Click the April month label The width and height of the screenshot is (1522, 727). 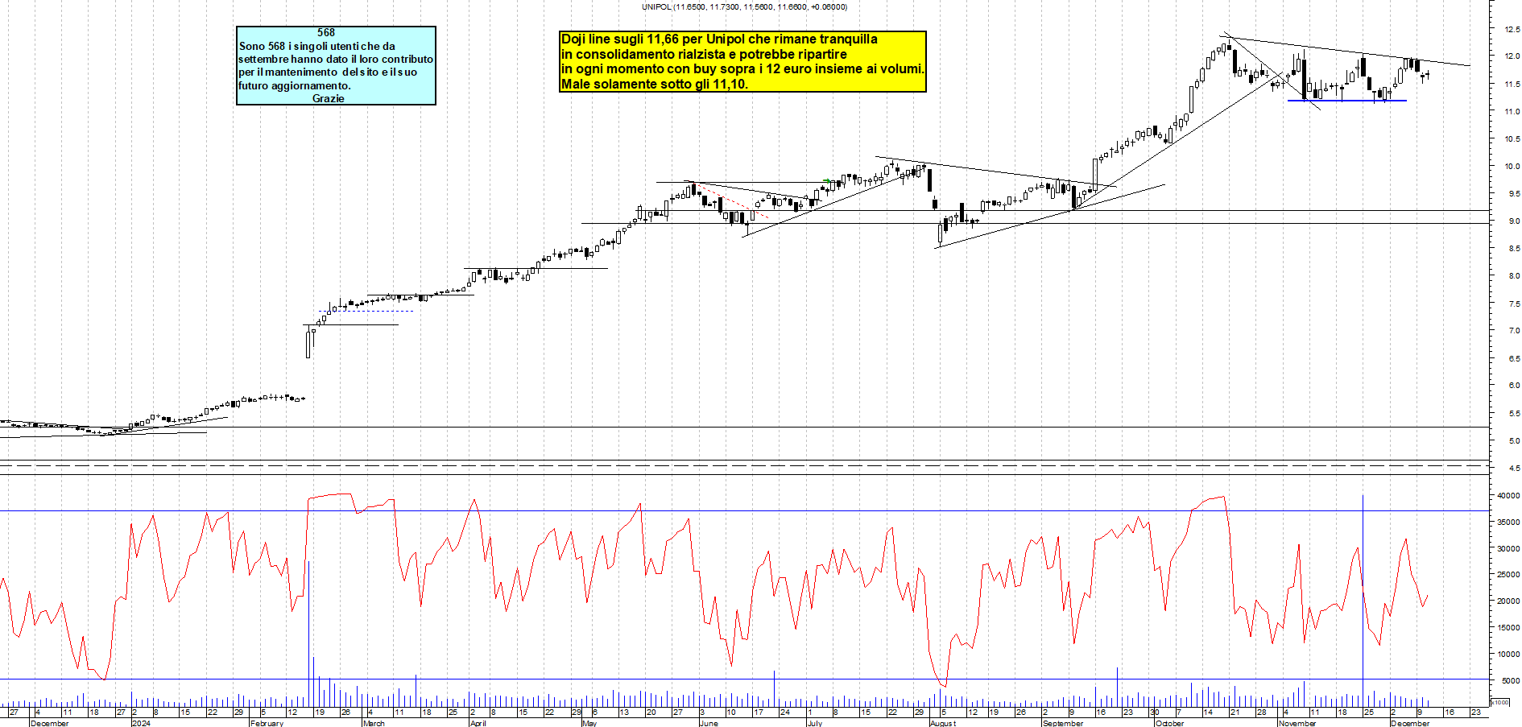478,723
